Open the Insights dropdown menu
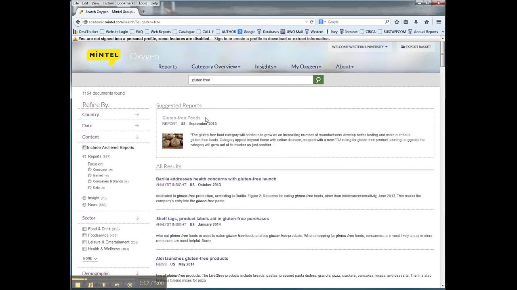The image size is (517, 290). [265, 66]
